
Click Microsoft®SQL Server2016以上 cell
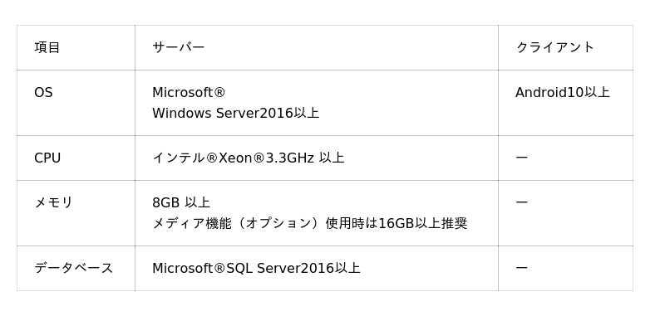256,268
